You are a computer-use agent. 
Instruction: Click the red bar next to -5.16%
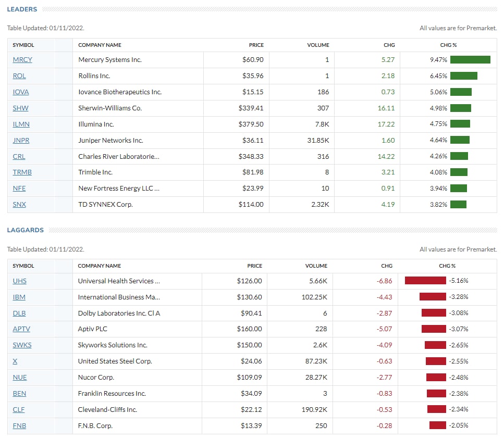[425, 281]
